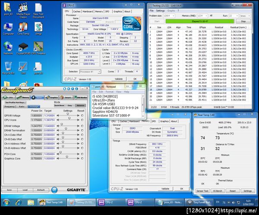
Task: Adjust the Graphics Core slider handle
Action: 67,156
